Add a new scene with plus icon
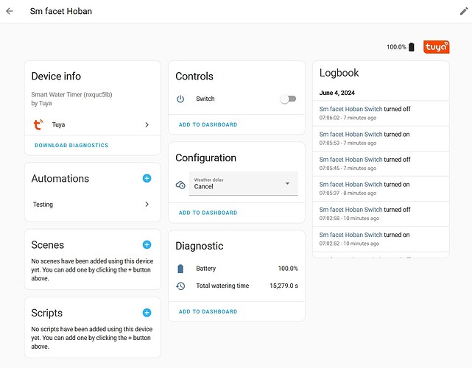The image size is (472, 368). click(147, 244)
